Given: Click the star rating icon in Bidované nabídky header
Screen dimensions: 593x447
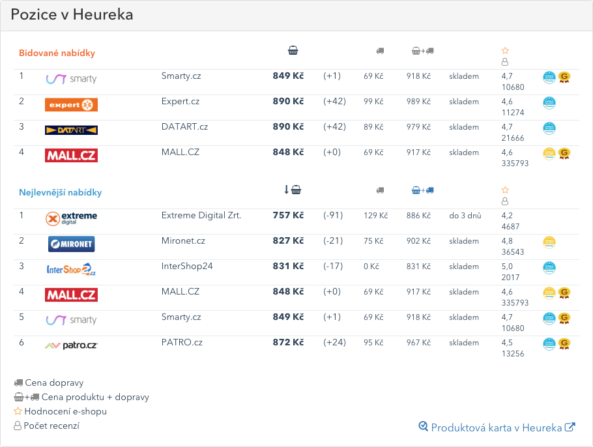Looking at the screenshot, I should pos(505,50).
